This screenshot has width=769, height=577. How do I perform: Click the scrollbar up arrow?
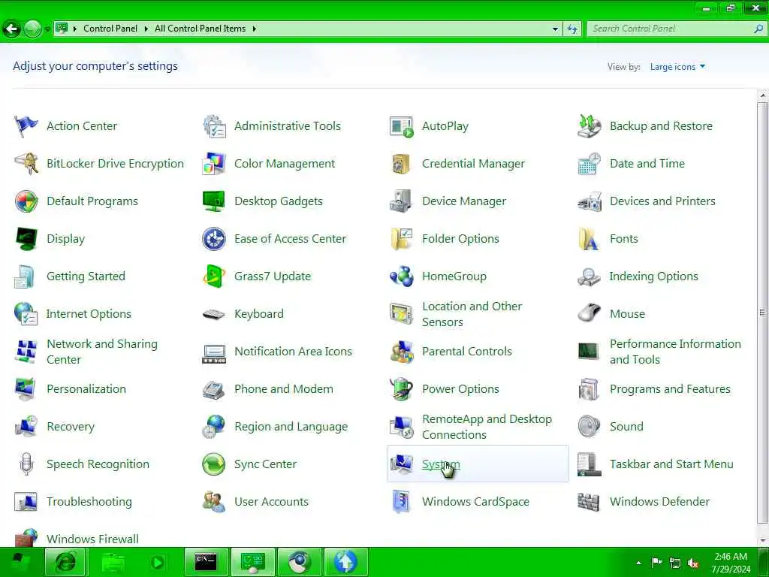[x=763, y=95]
